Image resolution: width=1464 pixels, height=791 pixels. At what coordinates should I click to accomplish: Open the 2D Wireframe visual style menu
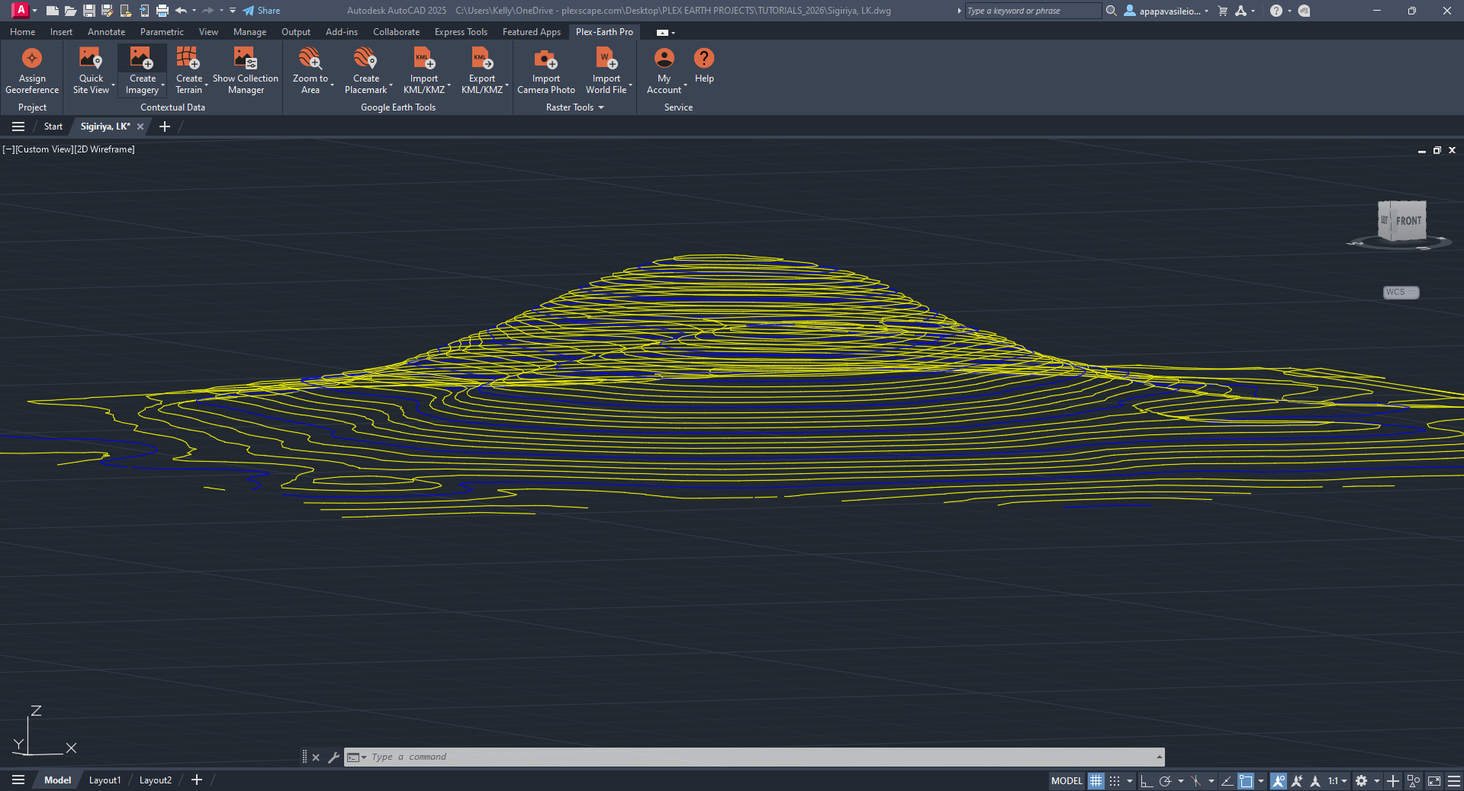pos(105,149)
